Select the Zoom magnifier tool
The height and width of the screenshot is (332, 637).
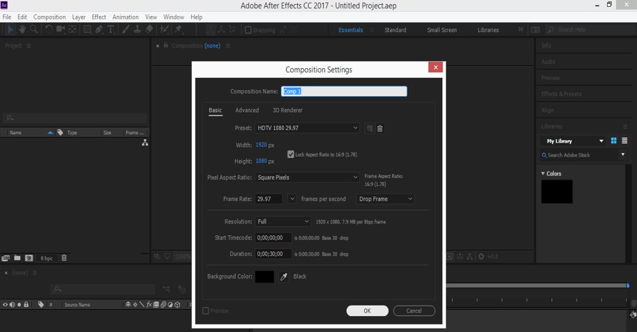point(33,29)
